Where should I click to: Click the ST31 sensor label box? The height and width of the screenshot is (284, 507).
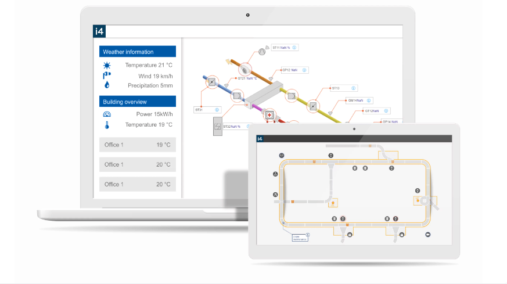pyautogui.click(x=207, y=110)
